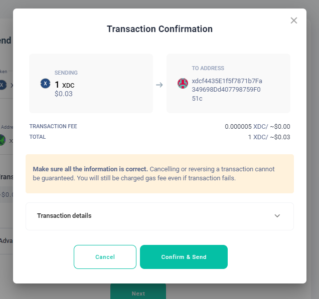Click the 0.000005 XDC fee value
Viewport: 319px width, 299px height.
point(257,127)
